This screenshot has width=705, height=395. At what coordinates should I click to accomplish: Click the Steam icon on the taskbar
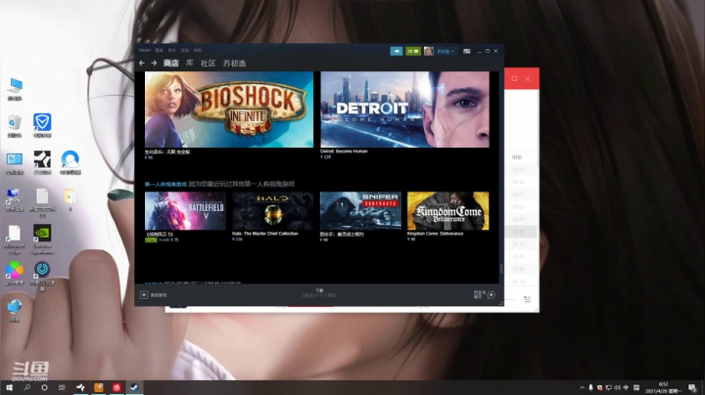(x=134, y=387)
